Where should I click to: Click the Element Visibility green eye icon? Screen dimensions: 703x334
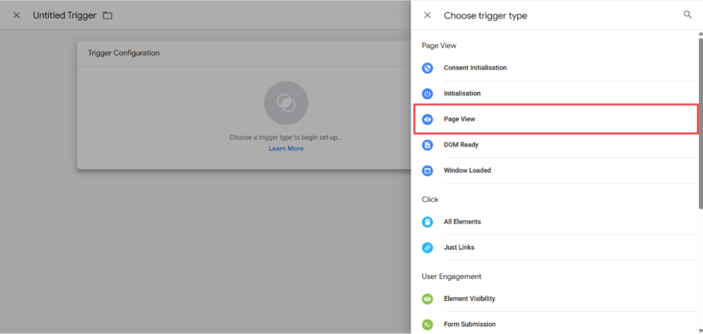427,299
